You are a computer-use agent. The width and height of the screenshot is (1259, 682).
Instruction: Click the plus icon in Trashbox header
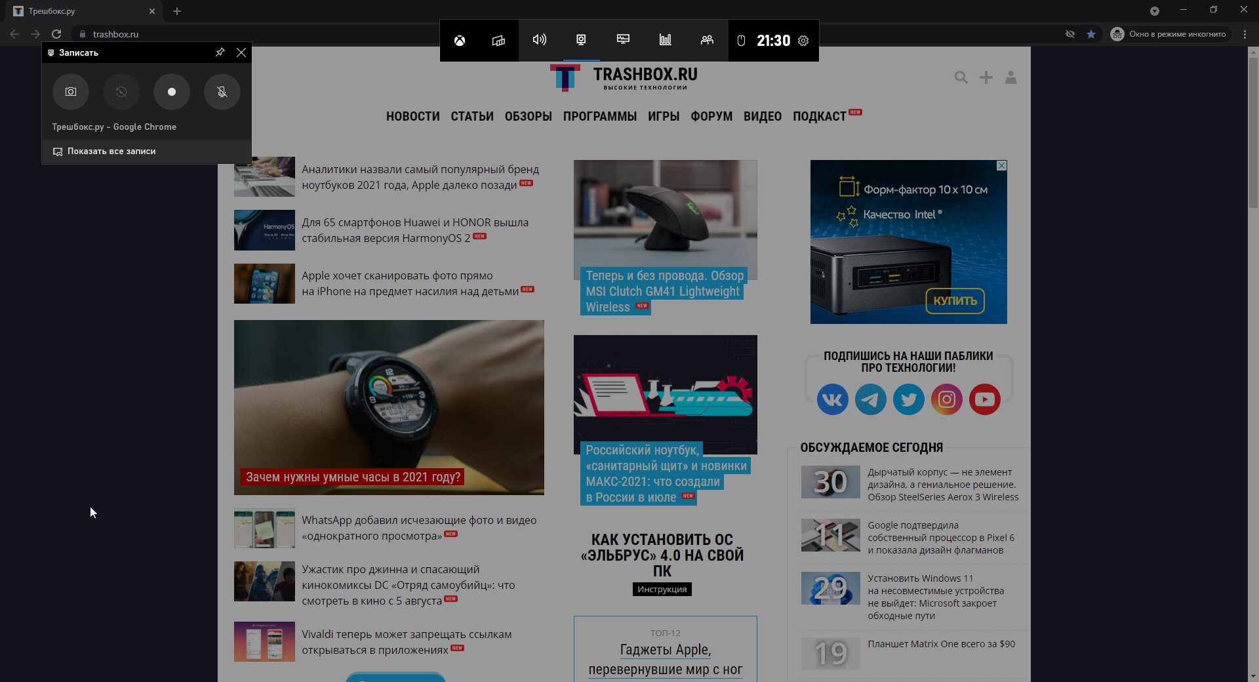[x=986, y=77]
